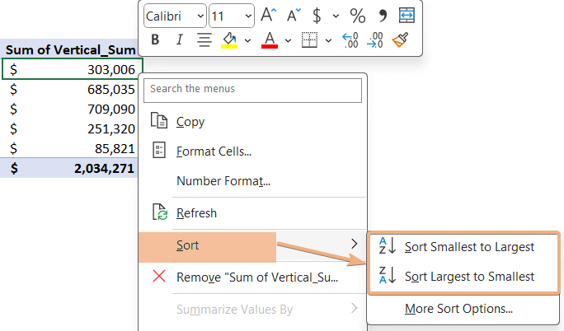Screen dimensions: 564x331
Task: Click the A-Z ascending sort icon
Action: [x=387, y=245]
